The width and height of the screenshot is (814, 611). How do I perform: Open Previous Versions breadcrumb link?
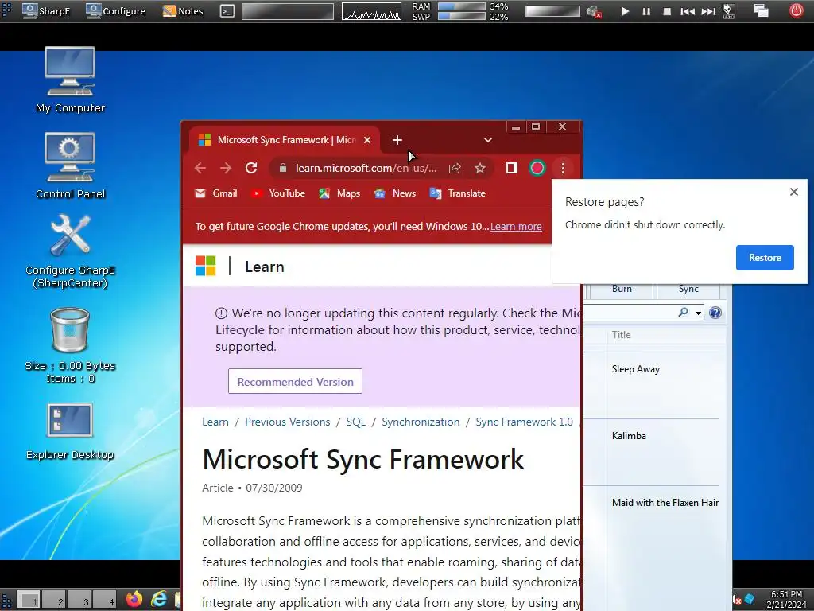(x=288, y=422)
